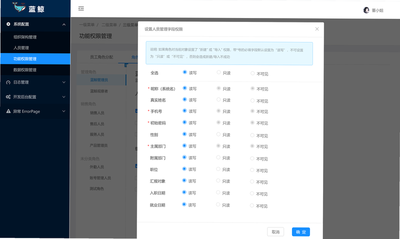Close the field permission dialog with X
The width and height of the screenshot is (400, 239).
(317, 29)
